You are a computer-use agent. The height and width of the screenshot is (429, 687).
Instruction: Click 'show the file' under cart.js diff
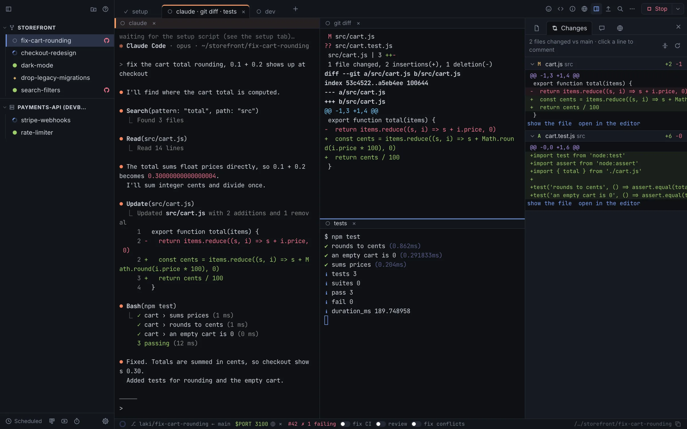coord(549,124)
